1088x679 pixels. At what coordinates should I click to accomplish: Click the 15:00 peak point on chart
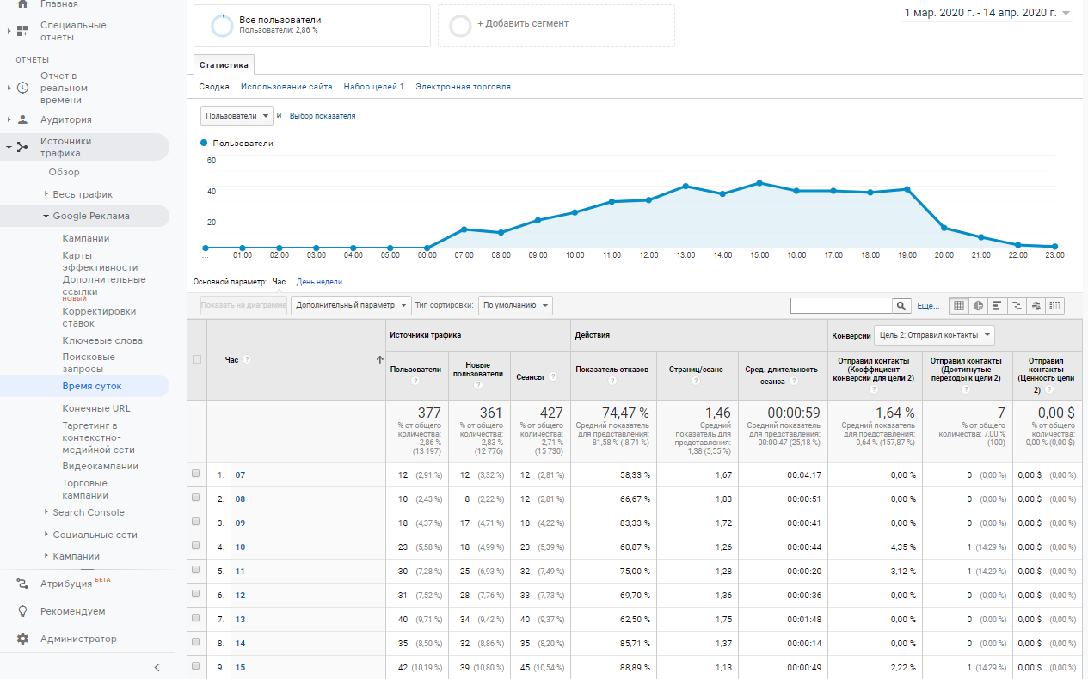click(x=759, y=182)
